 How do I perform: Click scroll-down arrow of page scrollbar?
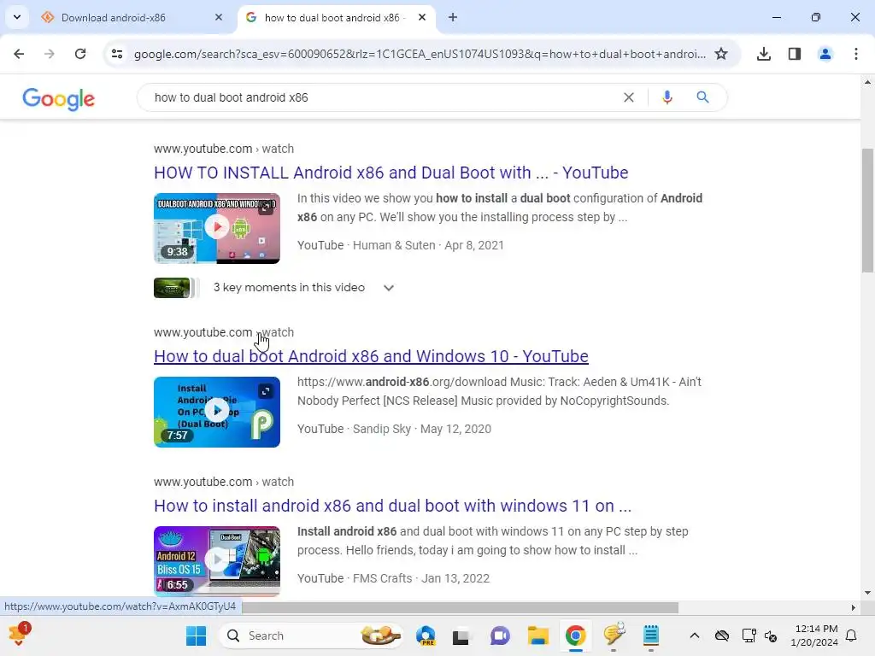coord(867,593)
